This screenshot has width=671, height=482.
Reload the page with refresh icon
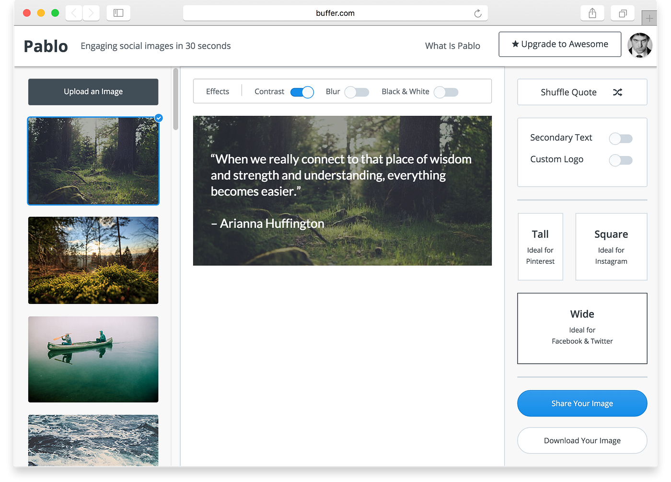tap(478, 13)
